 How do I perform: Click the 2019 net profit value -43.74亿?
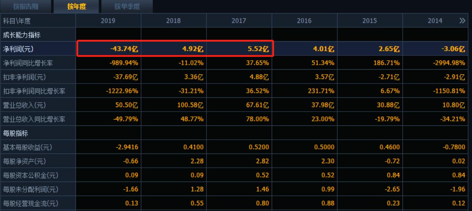point(124,49)
